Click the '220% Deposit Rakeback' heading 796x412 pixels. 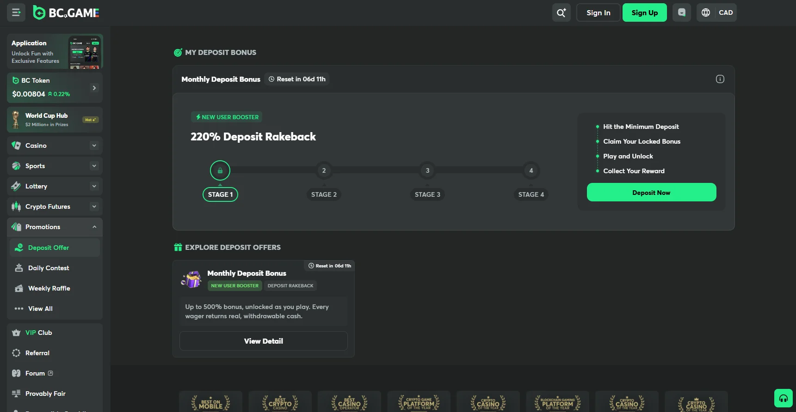pos(253,137)
